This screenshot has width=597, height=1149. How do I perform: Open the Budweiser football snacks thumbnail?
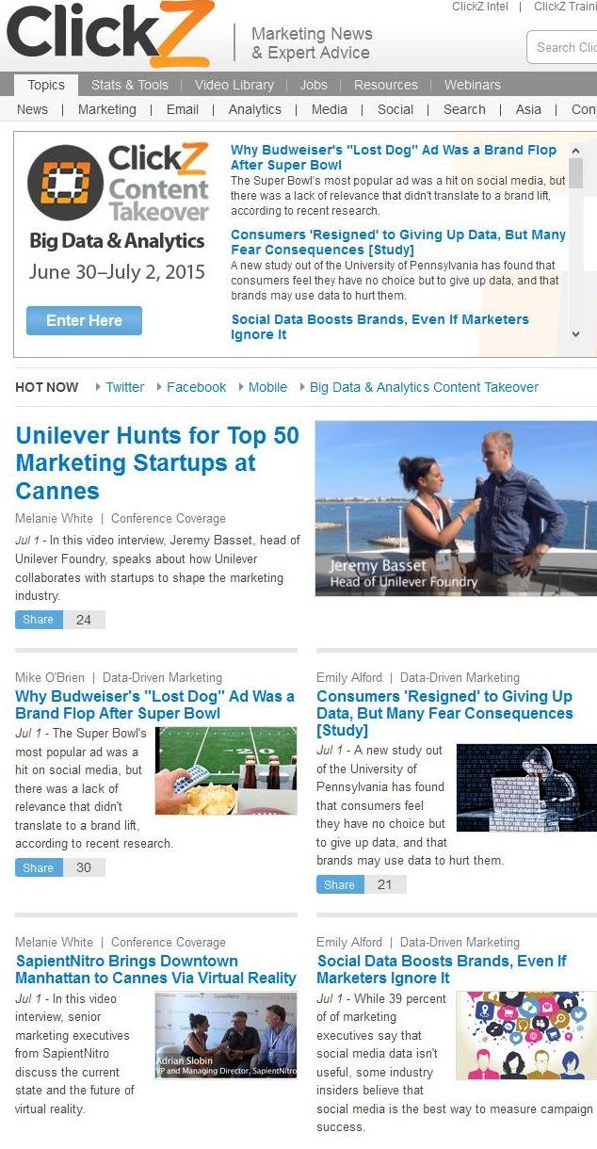click(x=226, y=770)
